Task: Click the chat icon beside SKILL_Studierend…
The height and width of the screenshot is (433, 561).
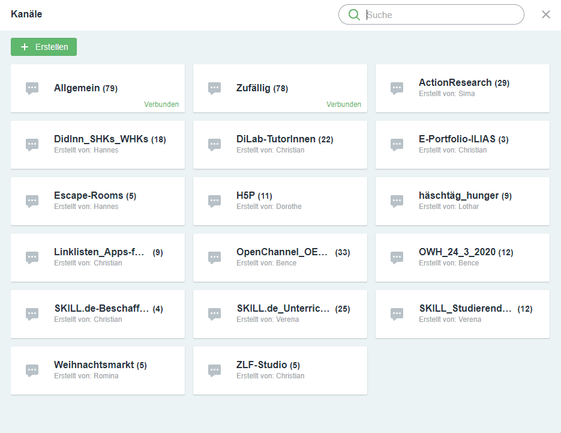Action: (397, 314)
